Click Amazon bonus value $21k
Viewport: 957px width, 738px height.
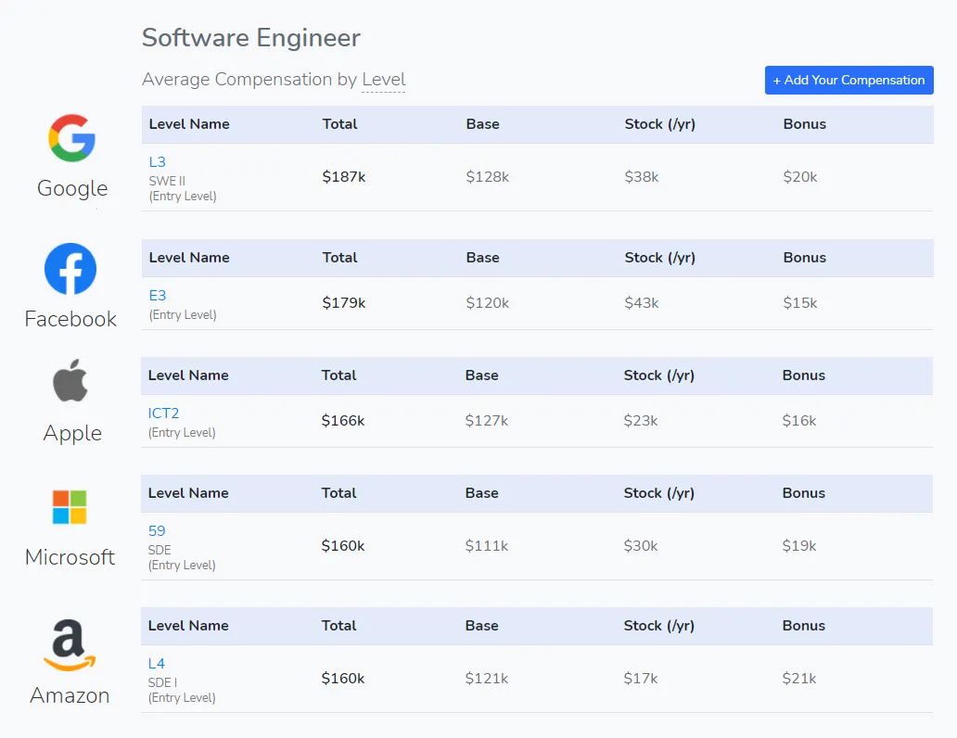799,678
